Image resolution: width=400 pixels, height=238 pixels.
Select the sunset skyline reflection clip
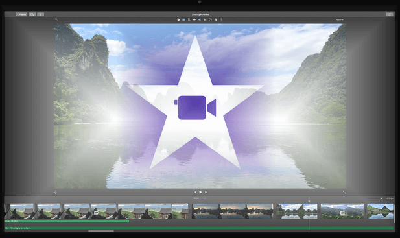point(232,211)
